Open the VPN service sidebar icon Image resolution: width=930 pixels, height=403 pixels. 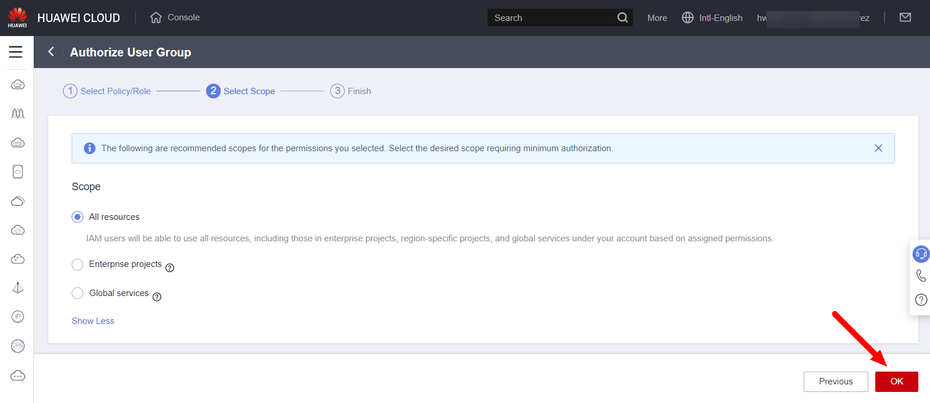[x=18, y=346]
